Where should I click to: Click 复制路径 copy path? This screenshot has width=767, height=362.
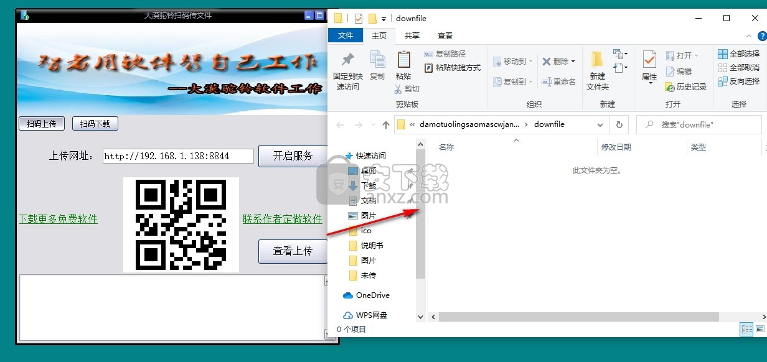click(445, 54)
